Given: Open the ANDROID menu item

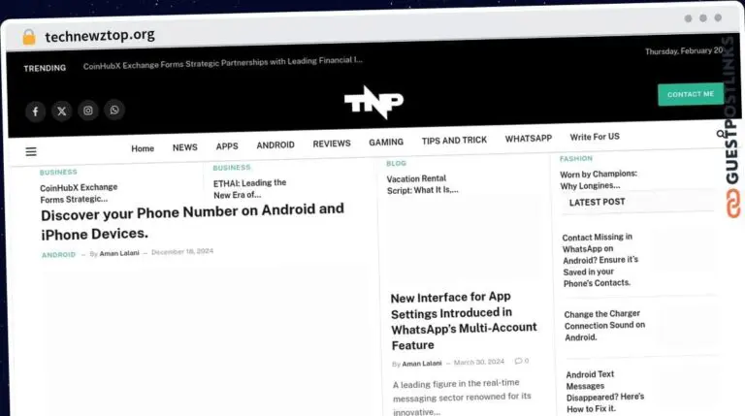Looking at the screenshot, I should coord(275,144).
